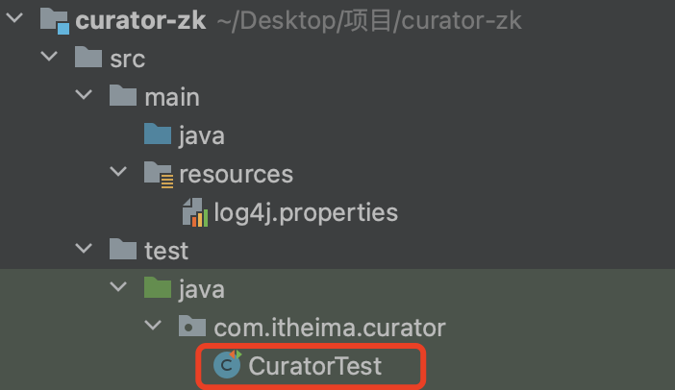The width and height of the screenshot is (675, 390).
Task: Select the log4j.properties file name
Action: [x=306, y=212]
